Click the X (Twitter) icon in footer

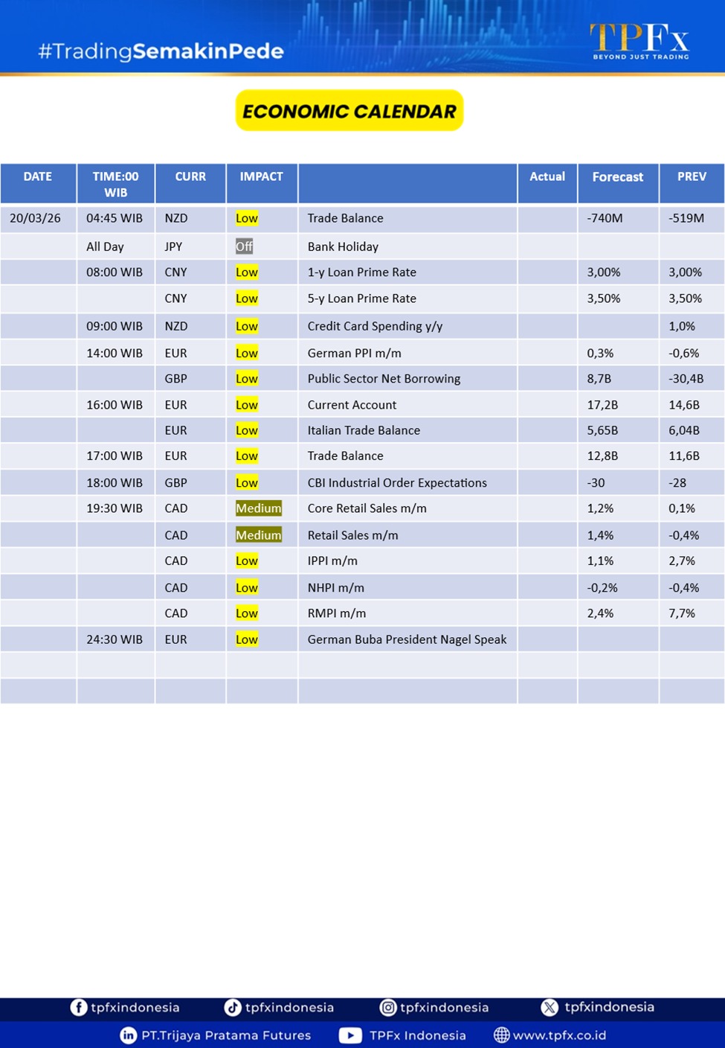(x=550, y=1007)
